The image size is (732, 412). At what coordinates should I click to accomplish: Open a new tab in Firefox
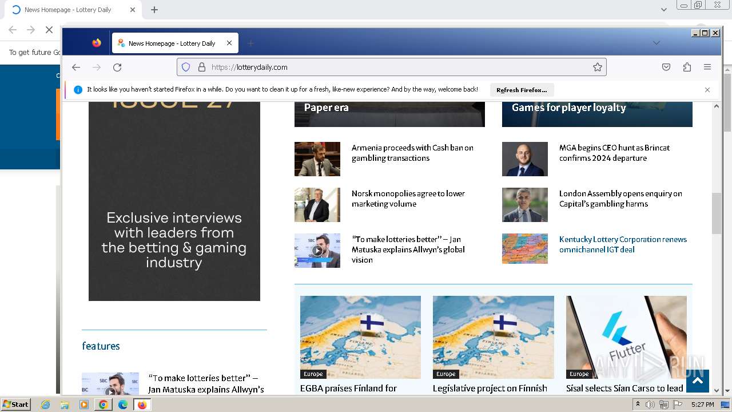[250, 43]
